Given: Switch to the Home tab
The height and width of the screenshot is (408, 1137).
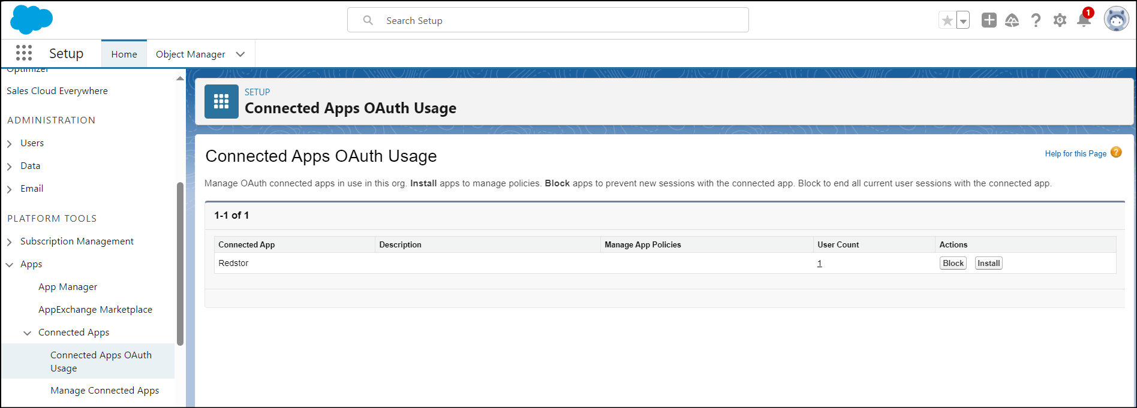Looking at the screenshot, I should pyautogui.click(x=124, y=54).
